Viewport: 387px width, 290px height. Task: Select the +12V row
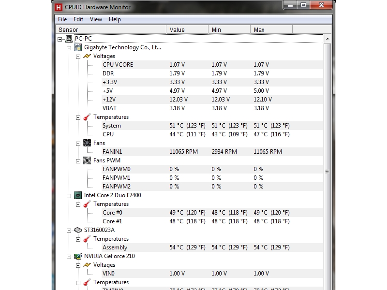tap(212, 100)
